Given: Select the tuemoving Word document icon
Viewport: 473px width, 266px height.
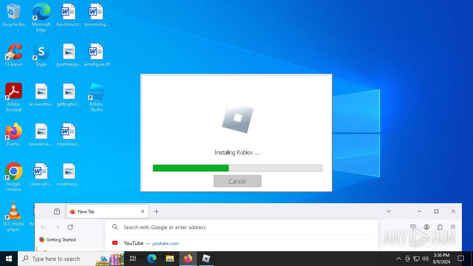Looking at the screenshot, I should [x=96, y=16].
